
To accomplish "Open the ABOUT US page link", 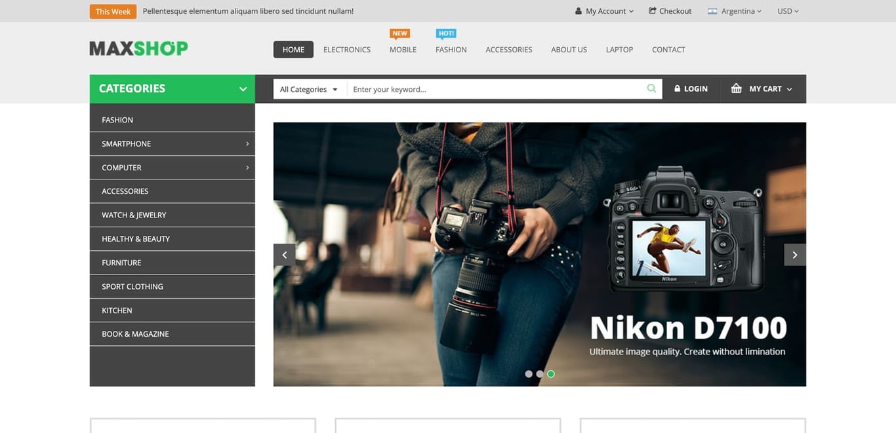I will coord(569,49).
